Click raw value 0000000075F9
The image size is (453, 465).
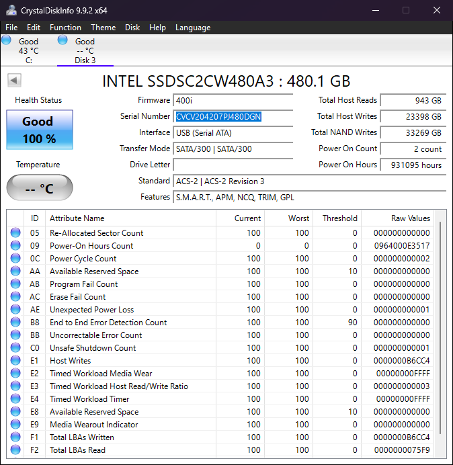click(402, 450)
